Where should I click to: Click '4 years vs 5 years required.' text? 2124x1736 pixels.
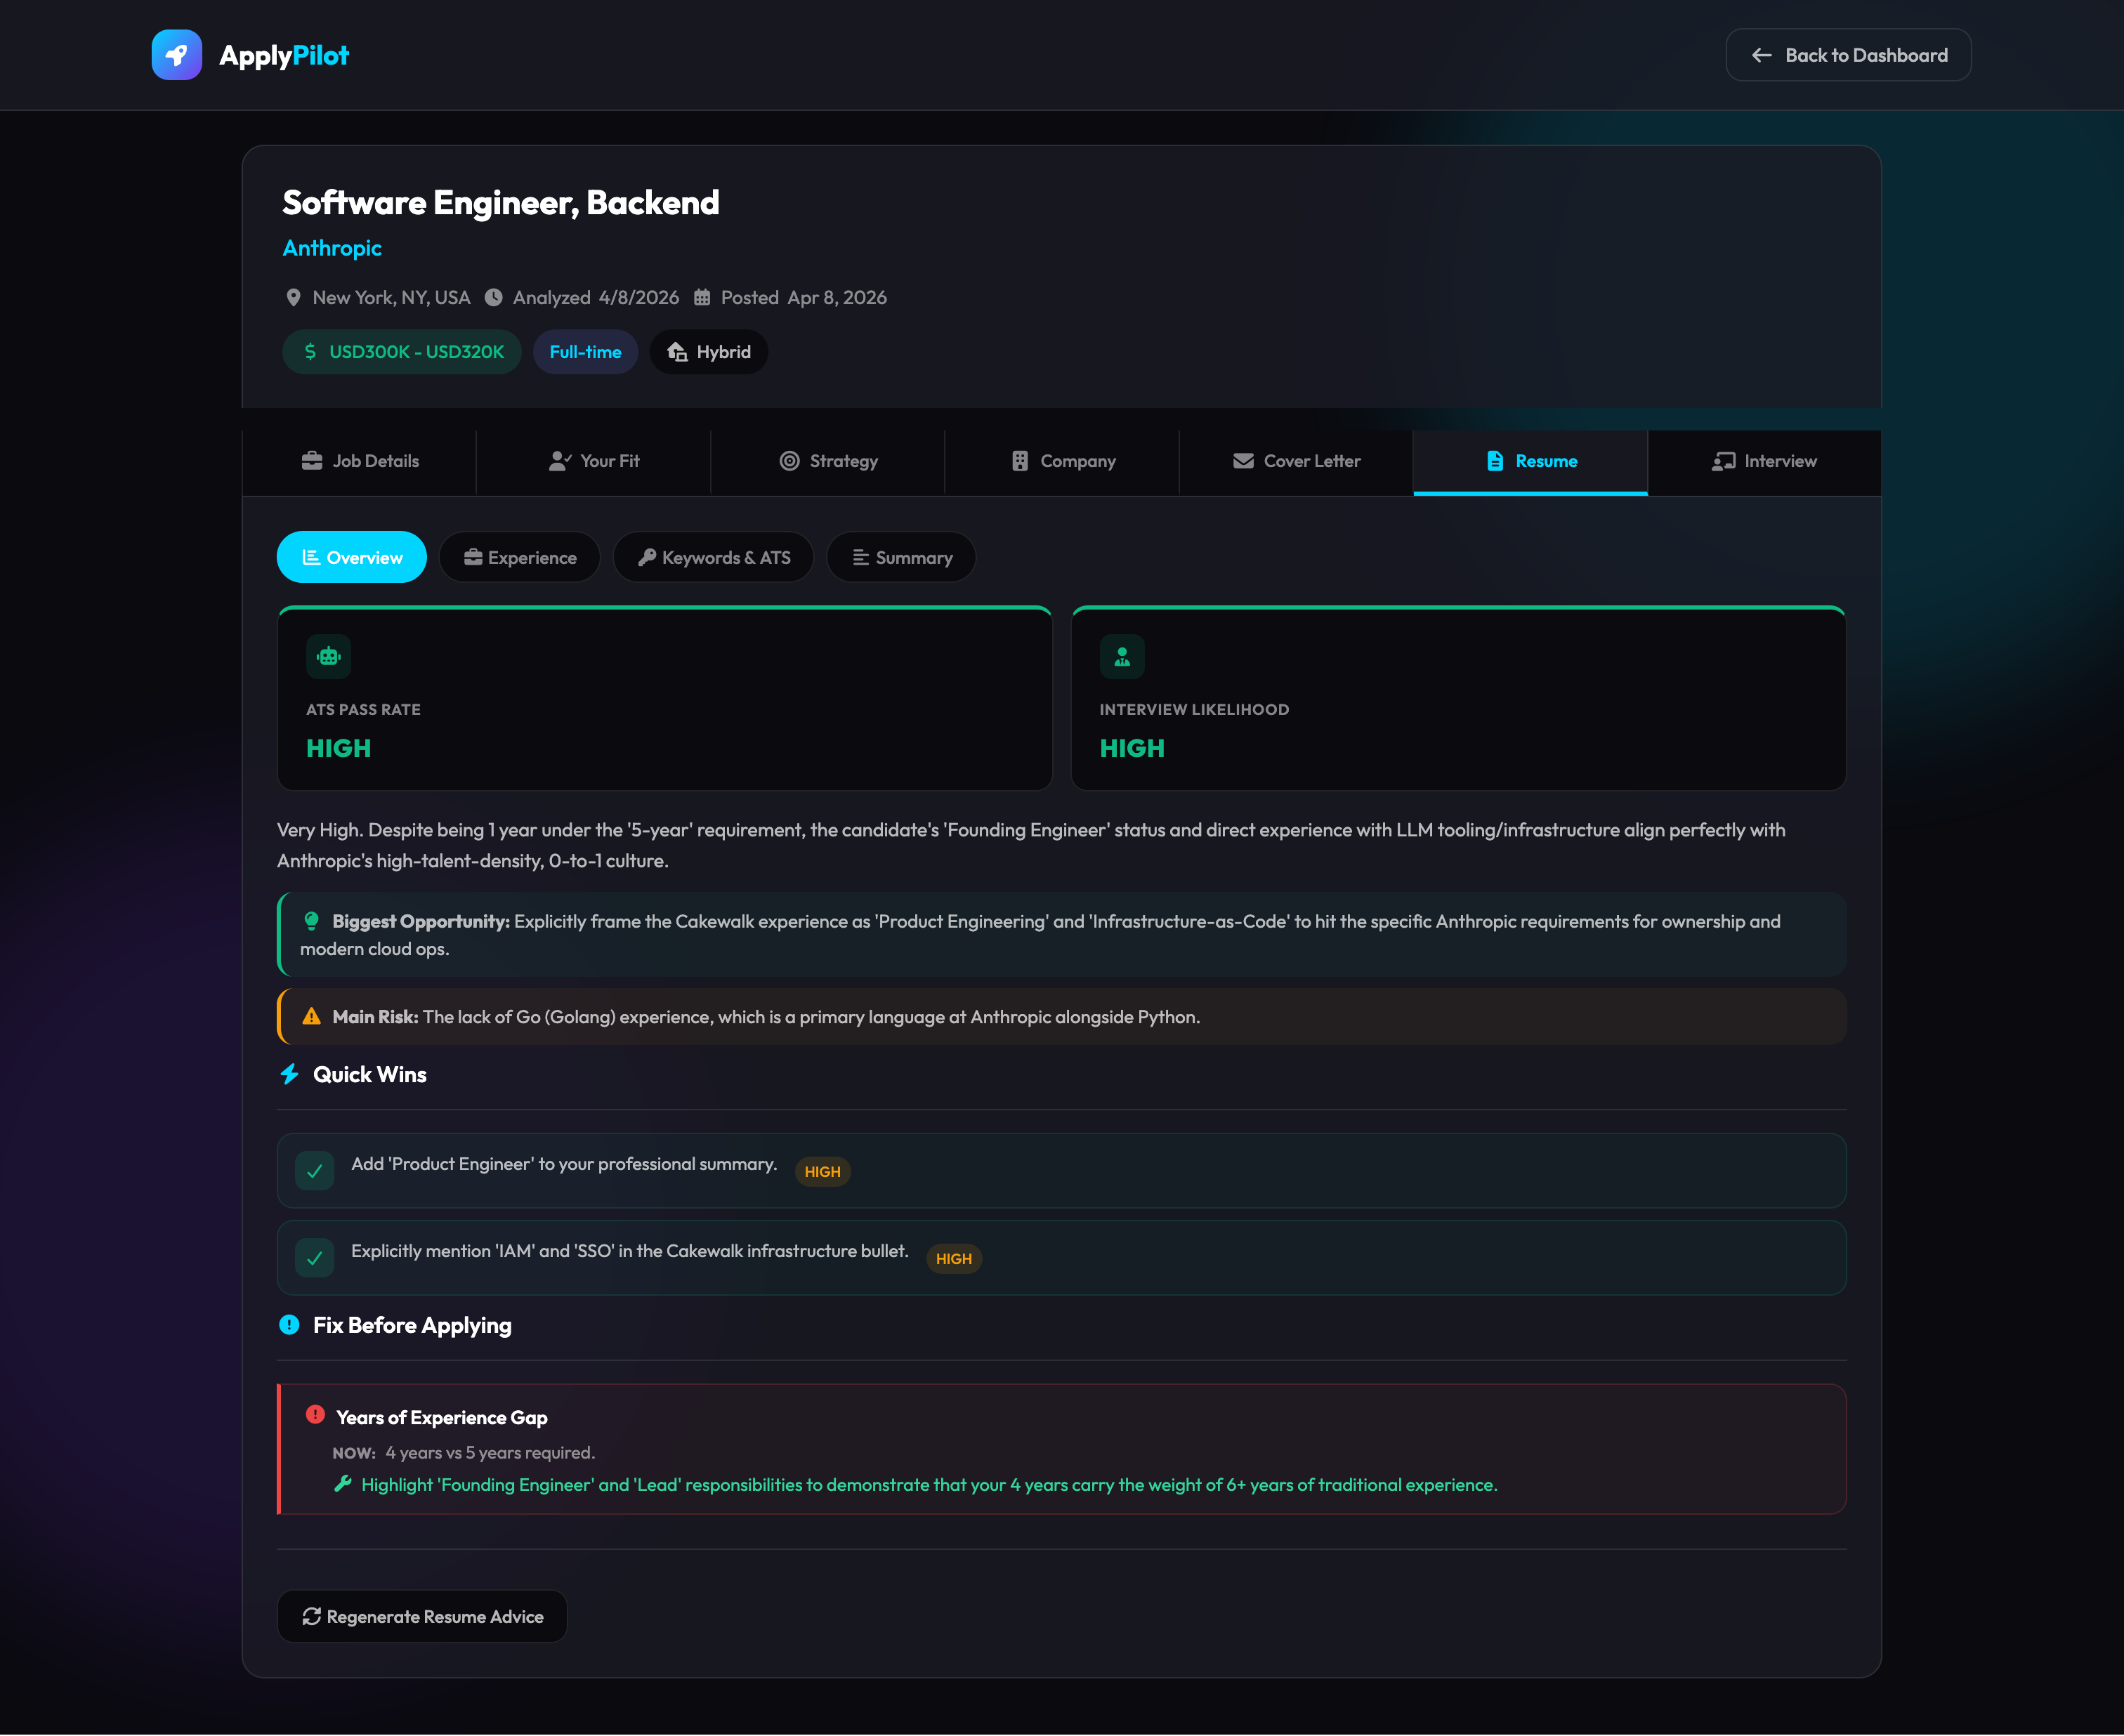tap(490, 1453)
